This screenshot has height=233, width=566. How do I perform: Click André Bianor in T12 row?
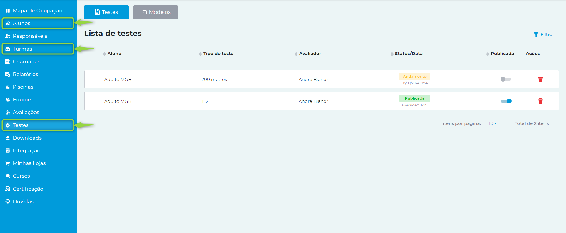pyautogui.click(x=313, y=101)
